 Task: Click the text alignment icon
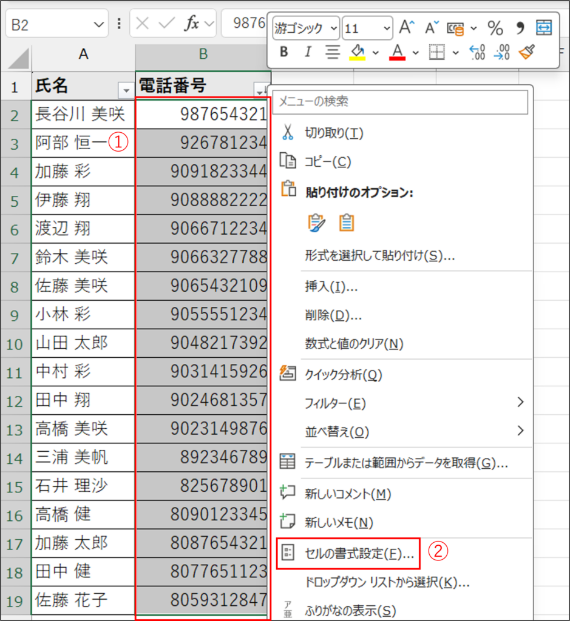pyautogui.click(x=333, y=52)
